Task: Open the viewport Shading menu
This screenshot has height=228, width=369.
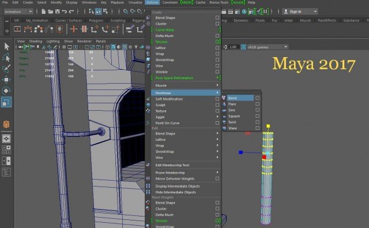Action: point(36,41)
